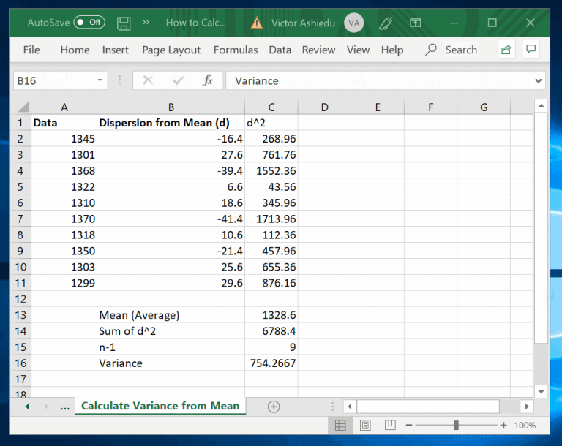Move the zoom slider handle

click(457, 426)
